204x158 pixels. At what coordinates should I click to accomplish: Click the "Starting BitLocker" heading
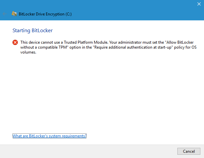tap(33, 31)
